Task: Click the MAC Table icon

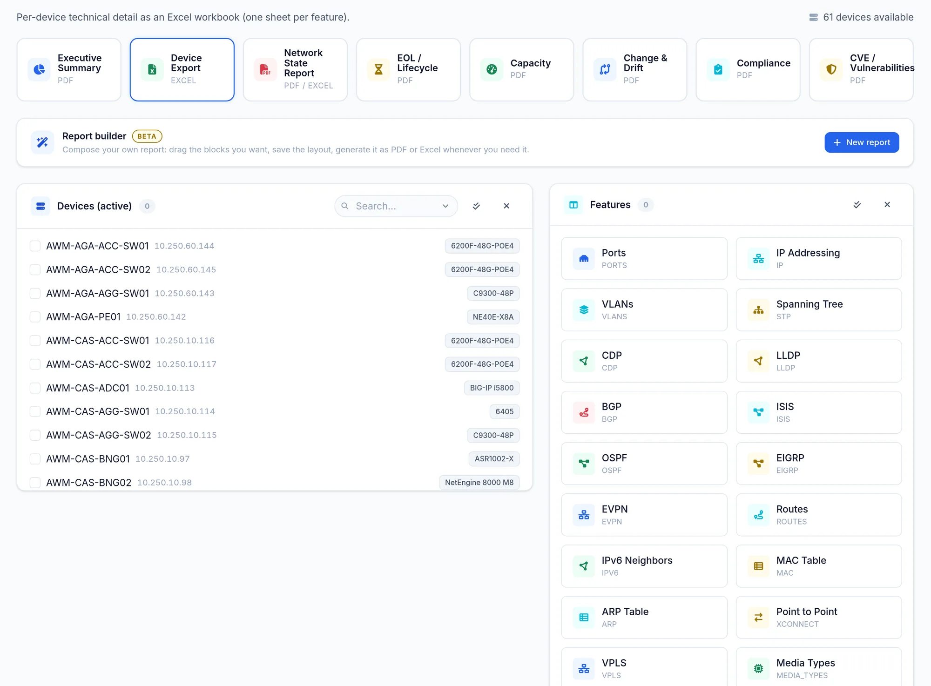Action: 758,566
